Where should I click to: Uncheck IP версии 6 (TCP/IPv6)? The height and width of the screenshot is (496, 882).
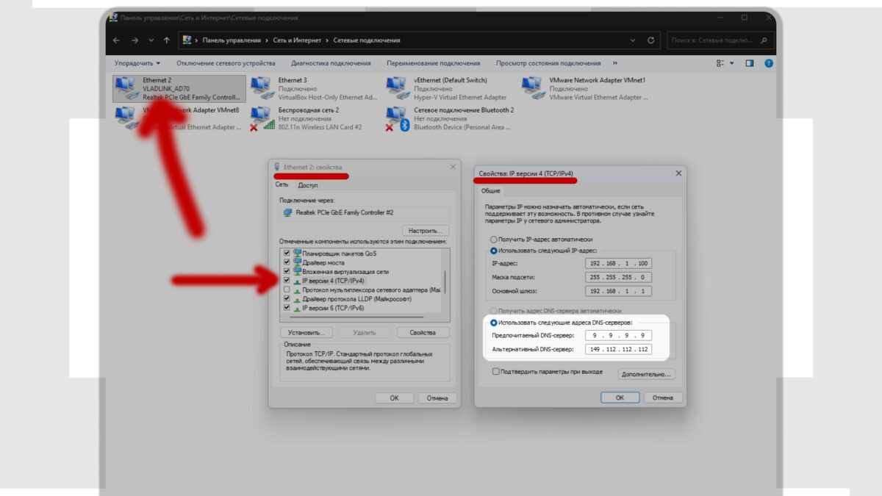click(286, 309)
